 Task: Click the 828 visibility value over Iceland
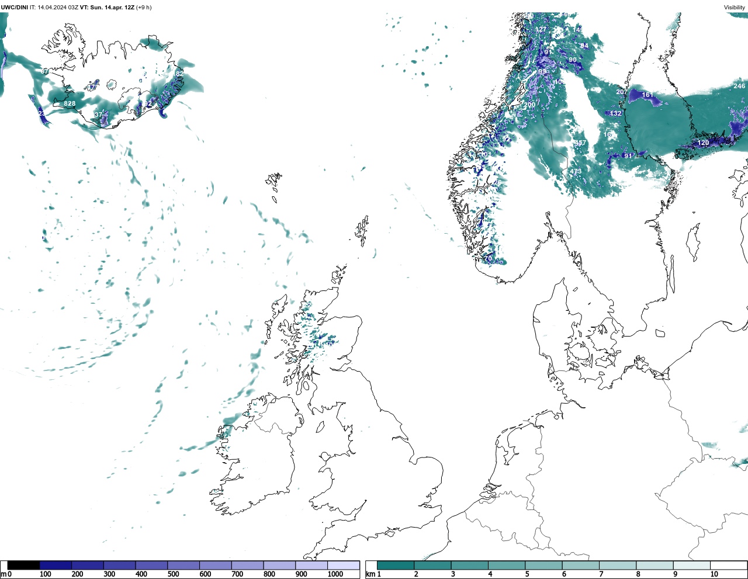[70, 104]
